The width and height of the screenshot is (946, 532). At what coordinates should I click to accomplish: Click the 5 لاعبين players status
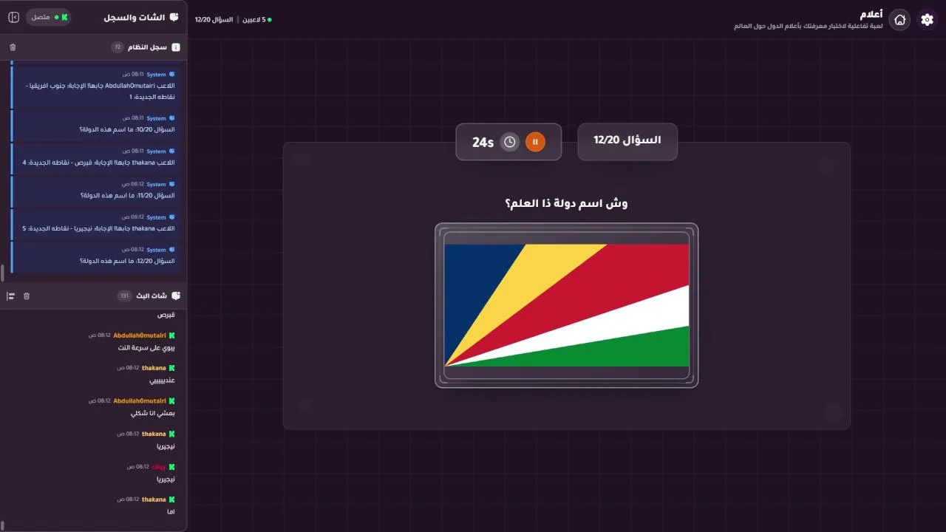[254, 19]
